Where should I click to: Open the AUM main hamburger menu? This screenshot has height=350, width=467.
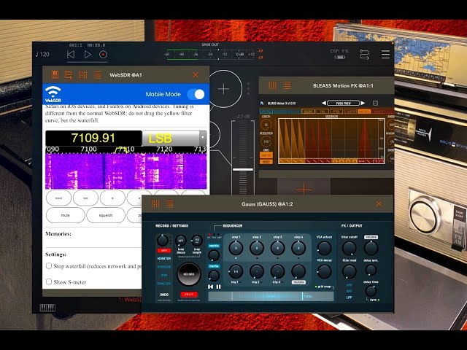[385, 55]
